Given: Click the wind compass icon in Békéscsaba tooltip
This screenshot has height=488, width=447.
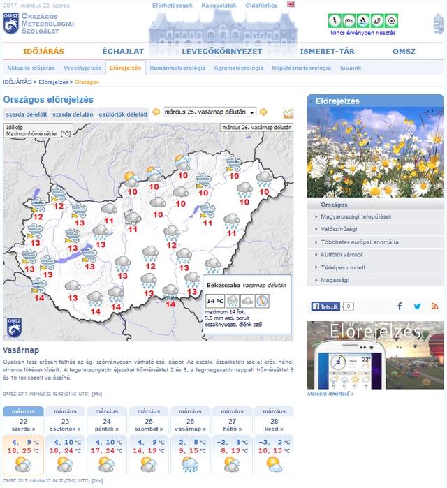Looking at the screenshot, I should pyautogui.click(x=263, y=301).
